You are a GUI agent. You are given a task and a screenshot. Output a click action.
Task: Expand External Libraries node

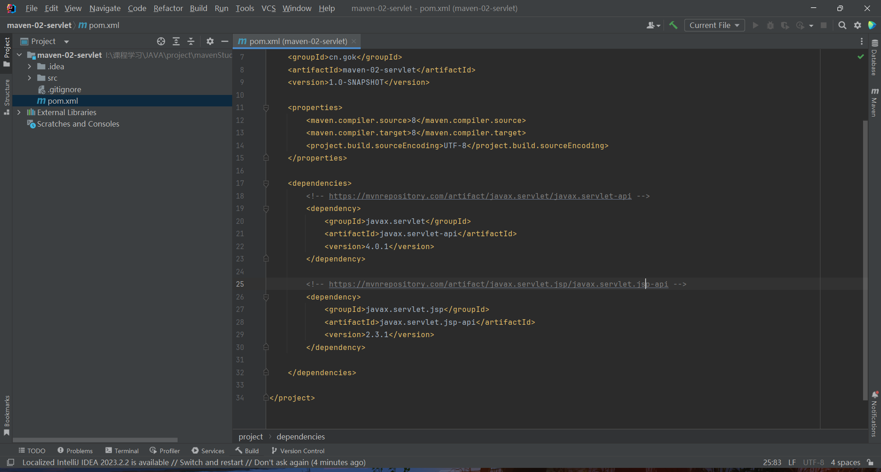click(19, 112)
